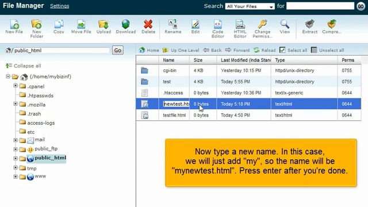Select www in folder tree

click(x=40, y=177)
